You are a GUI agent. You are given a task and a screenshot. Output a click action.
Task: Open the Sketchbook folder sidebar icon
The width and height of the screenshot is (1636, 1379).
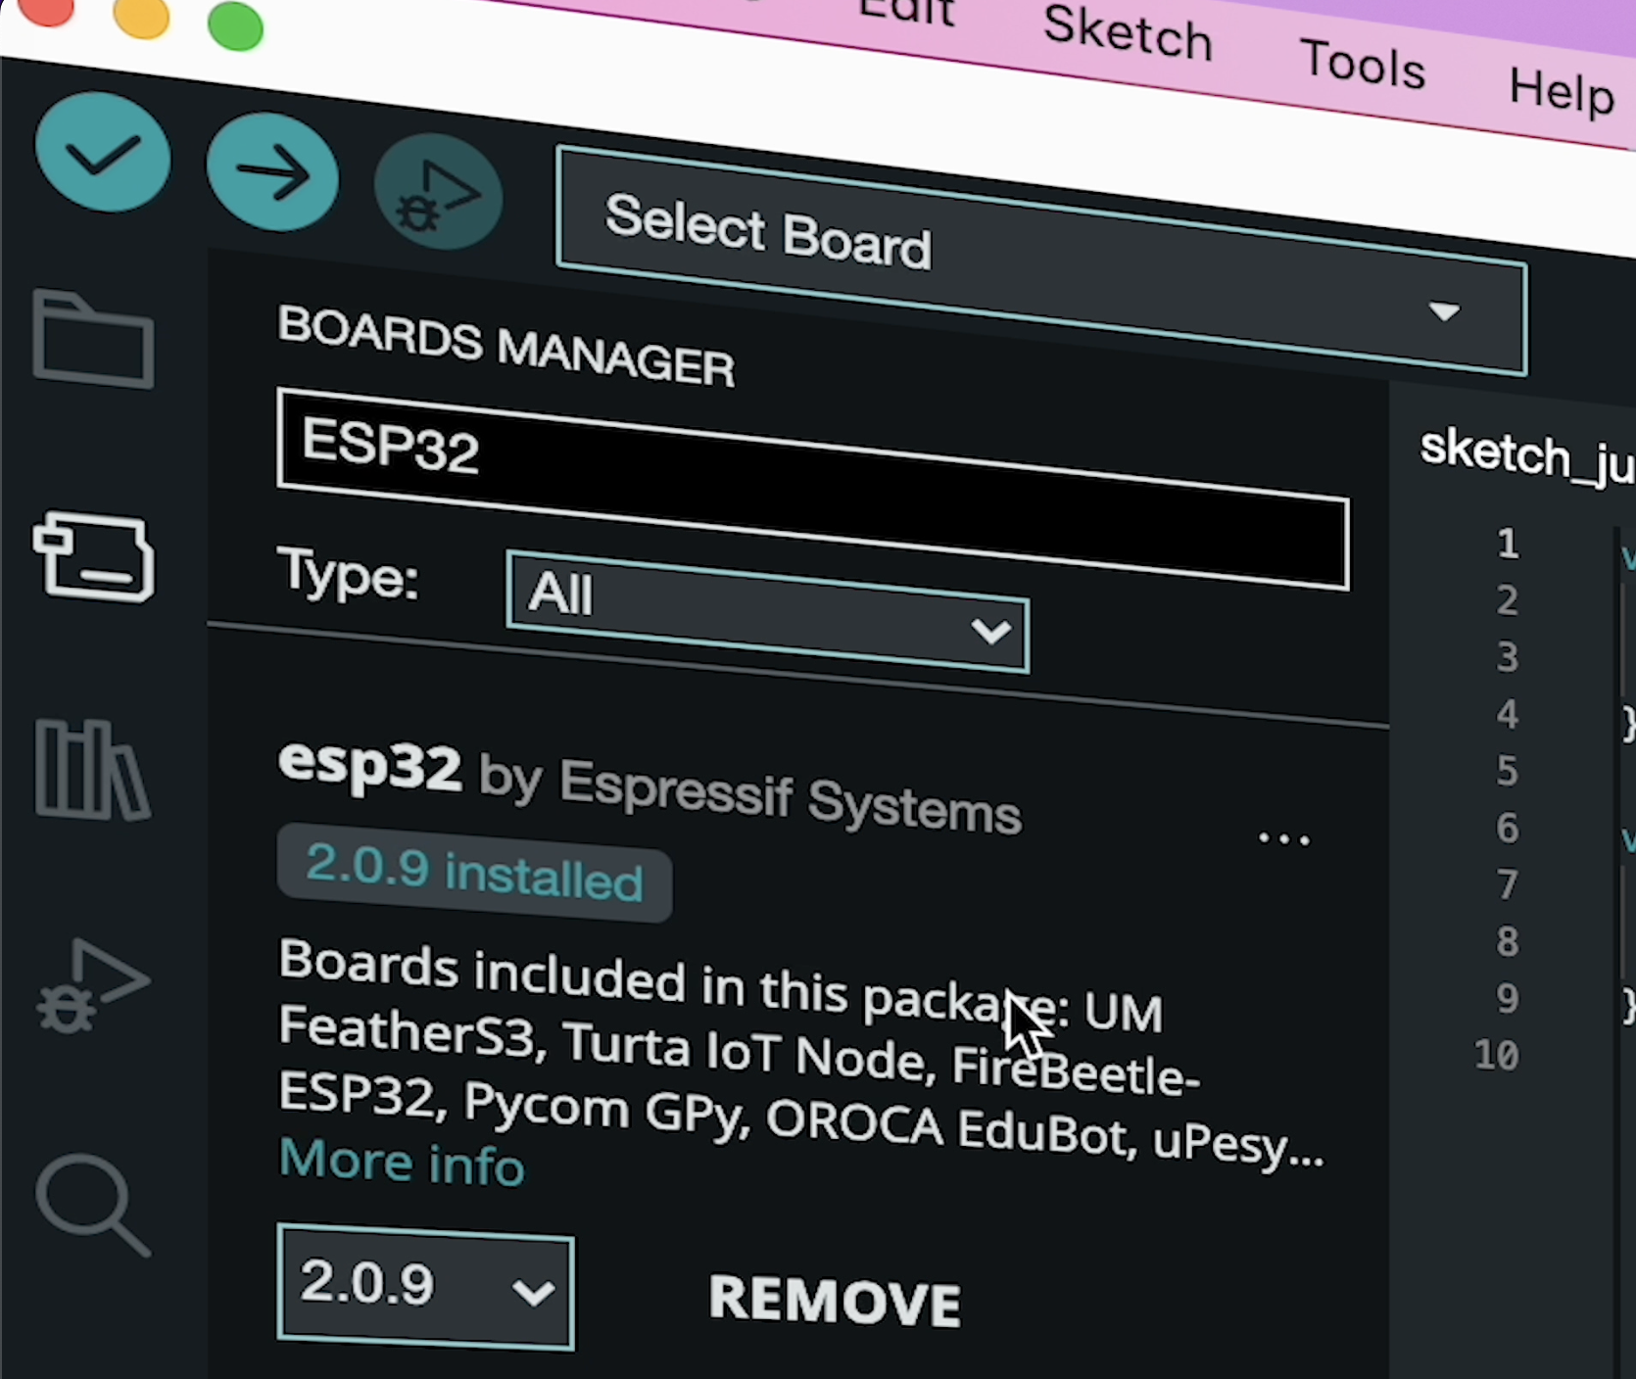point(93,338)
